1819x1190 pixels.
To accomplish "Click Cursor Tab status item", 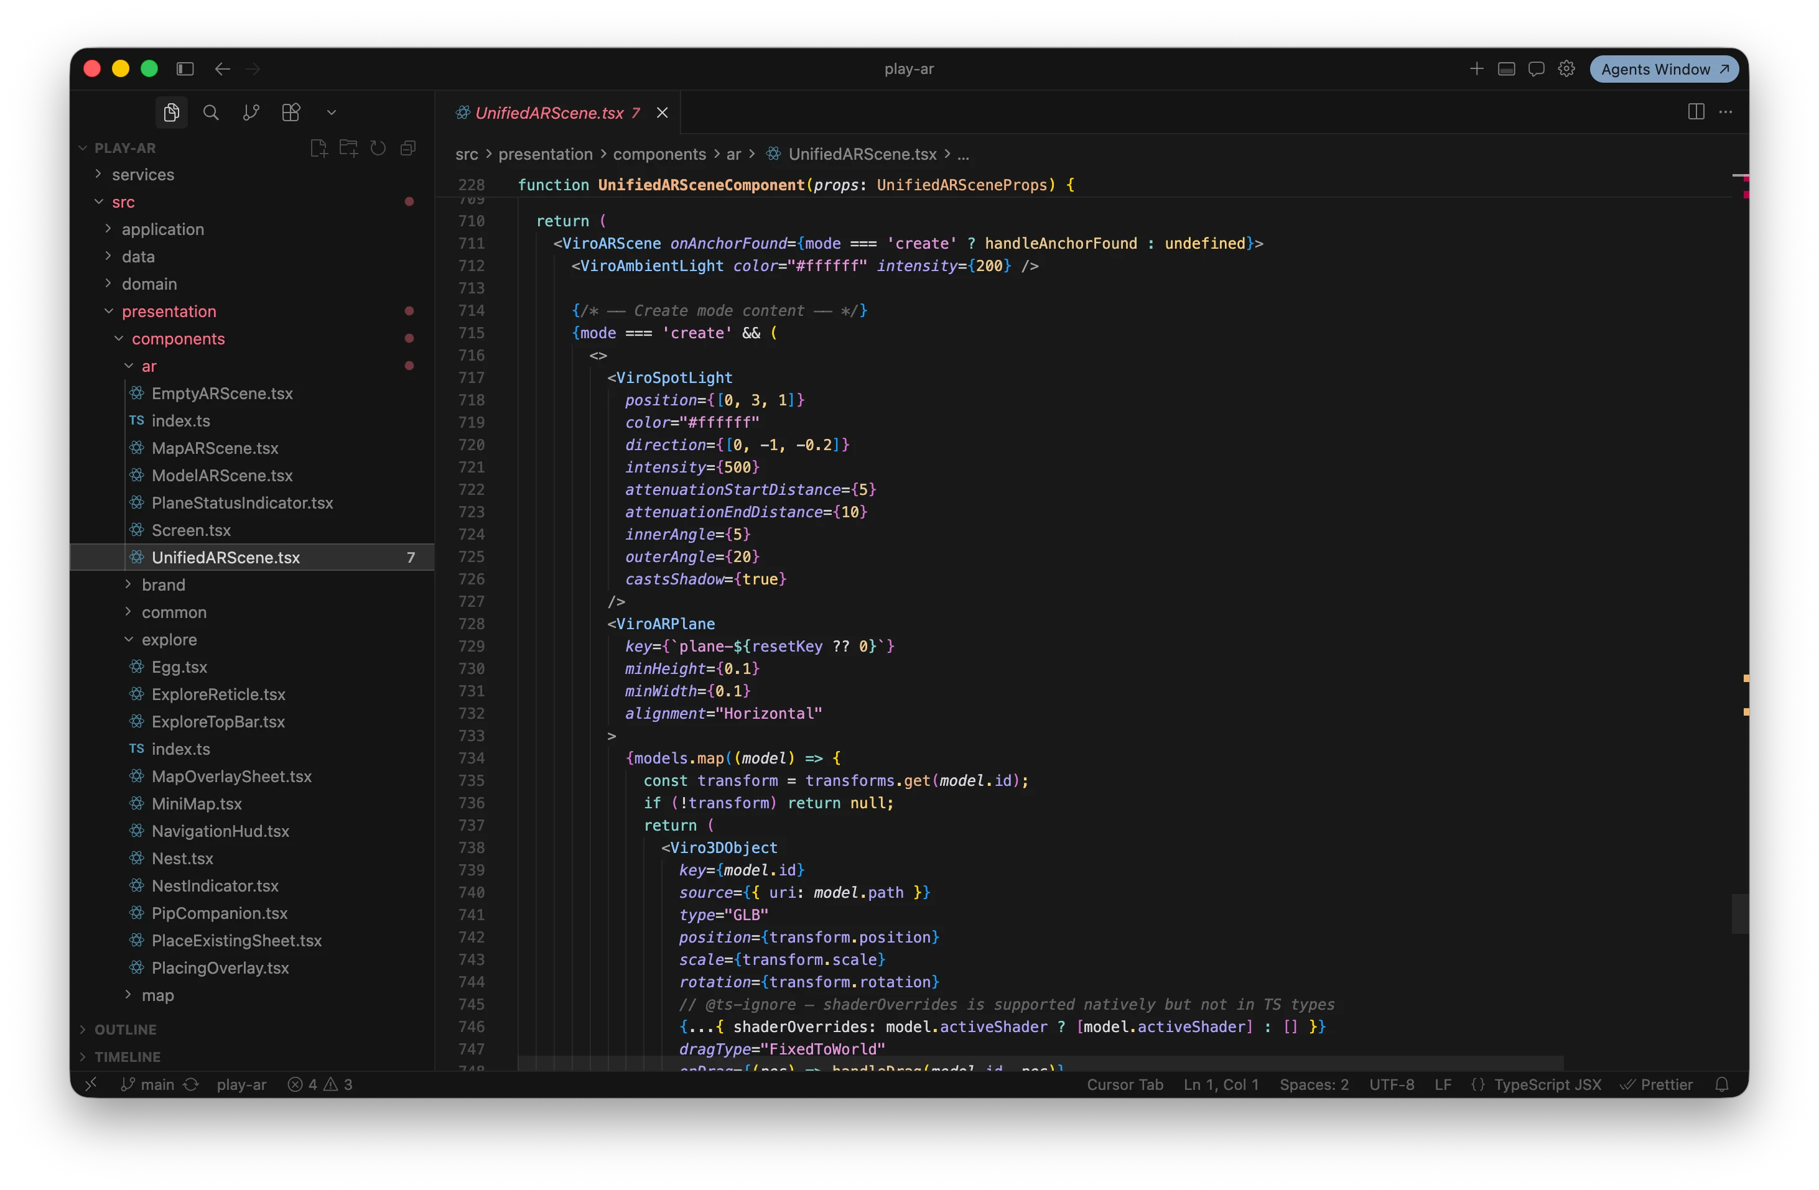I will click(x=1125, y=1084).
